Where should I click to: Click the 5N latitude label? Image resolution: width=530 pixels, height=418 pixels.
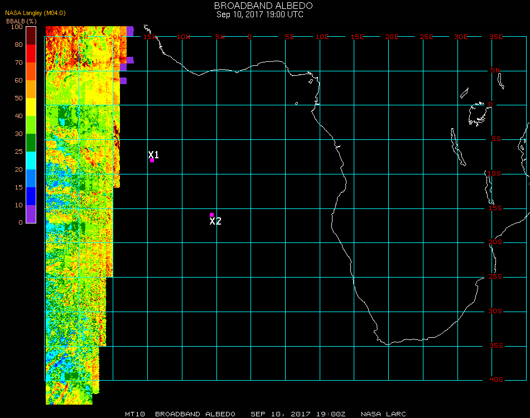[x=496, y=71]
